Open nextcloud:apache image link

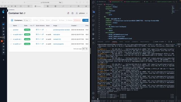point(59,44)
